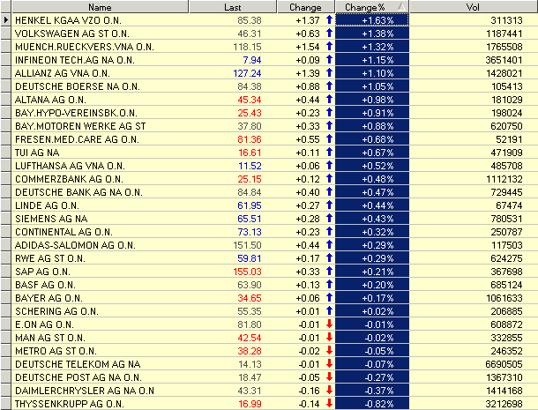Sort by the Name column header
The width and height of the screenshot is (538, 410).
pyautogui.click(x=100, y=6)
